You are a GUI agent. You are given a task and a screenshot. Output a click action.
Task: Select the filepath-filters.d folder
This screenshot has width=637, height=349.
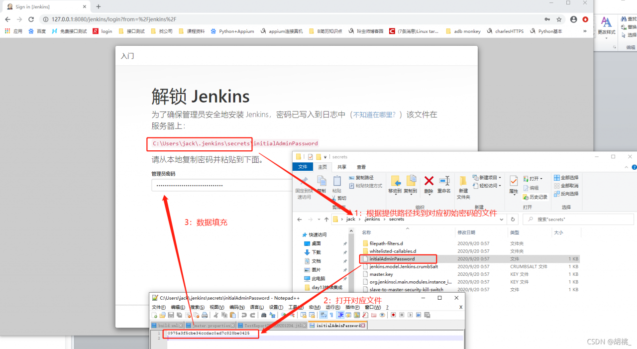[x=386, y=243]
